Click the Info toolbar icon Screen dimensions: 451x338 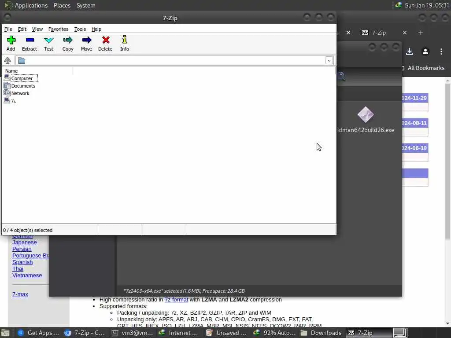pos(125,44)
